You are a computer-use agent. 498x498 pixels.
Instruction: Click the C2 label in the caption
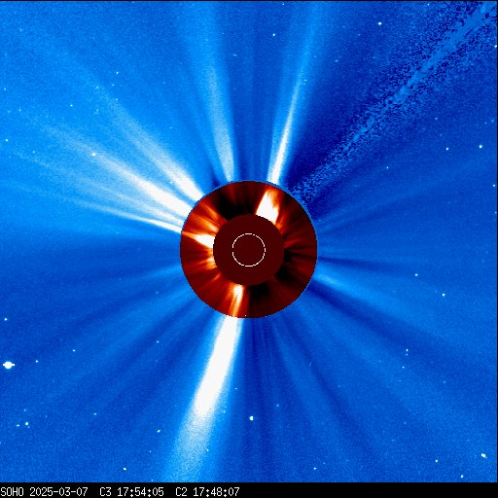(x=181, y=492)
